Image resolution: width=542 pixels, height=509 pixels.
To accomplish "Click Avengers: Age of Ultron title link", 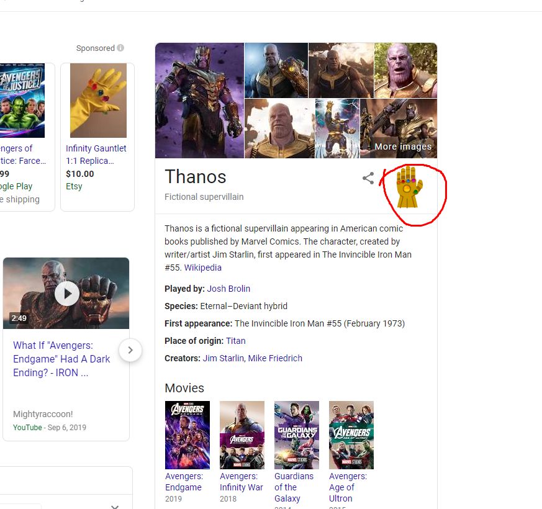I will (348, 487).
